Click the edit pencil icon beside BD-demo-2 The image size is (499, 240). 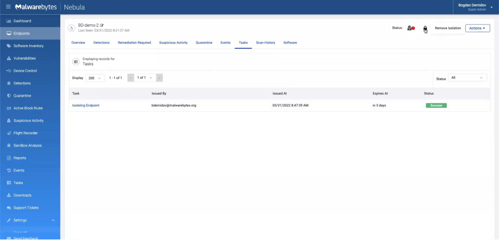tap(102, 25)
